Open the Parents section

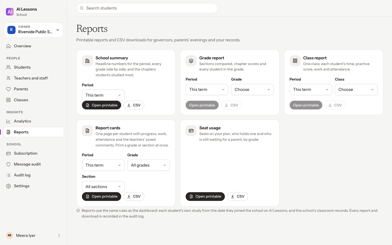(x=34, y=89)
